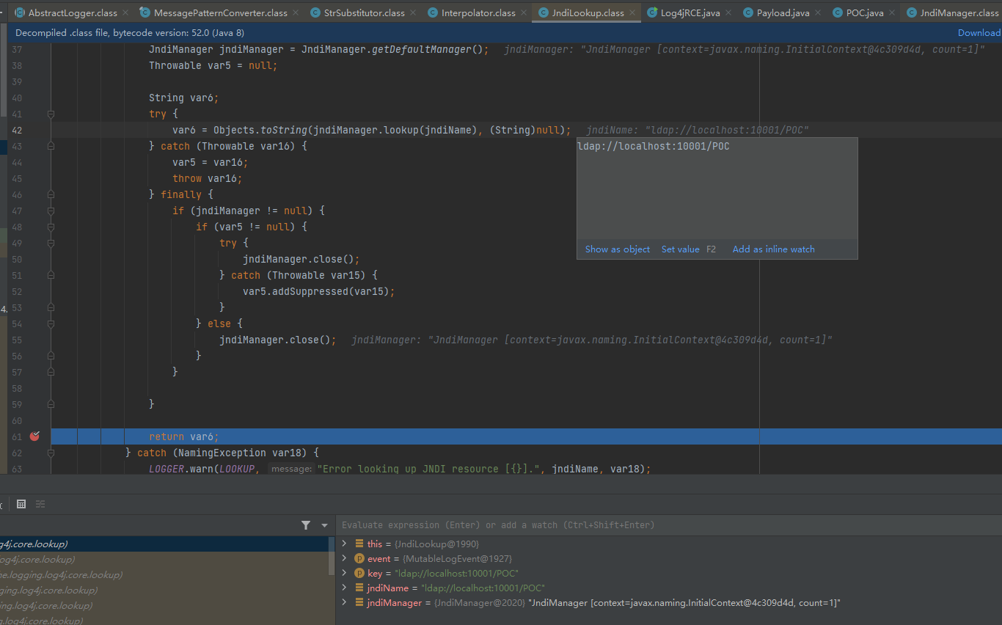The width and height of the screenshot is (1002, 625).
Task: Click the disabled icon beside the table-view icon
Action: [x=40, y=504]
